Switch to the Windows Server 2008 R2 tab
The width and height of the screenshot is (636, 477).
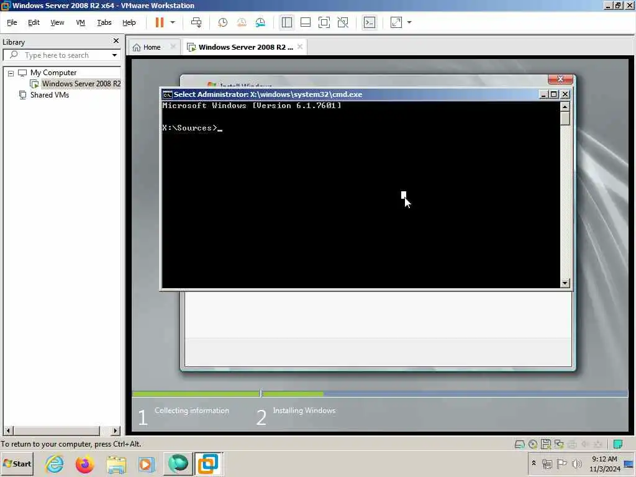pos(245,47)
